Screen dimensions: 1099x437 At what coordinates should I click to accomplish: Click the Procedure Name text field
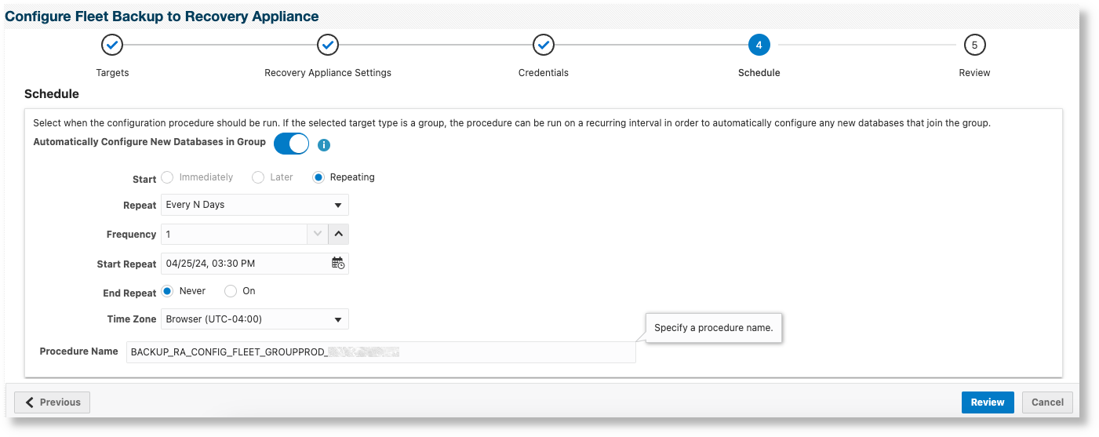click(381, 352)
